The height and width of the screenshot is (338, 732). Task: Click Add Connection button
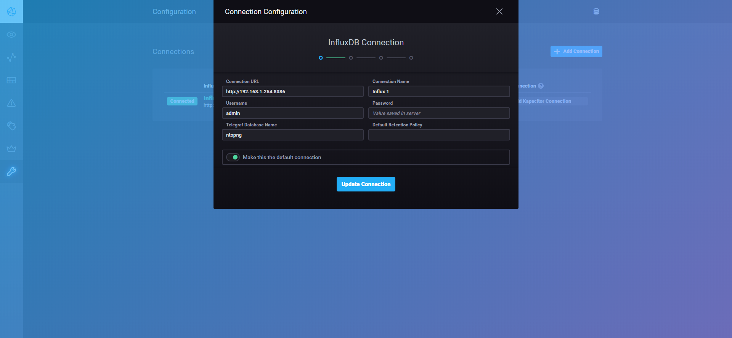point(576,51)
